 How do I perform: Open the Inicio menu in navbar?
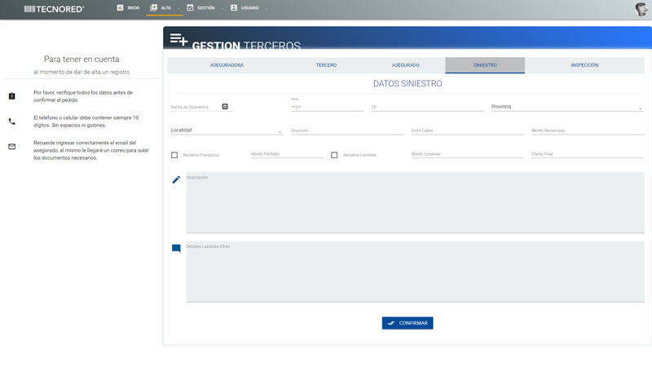coord(128,7)
